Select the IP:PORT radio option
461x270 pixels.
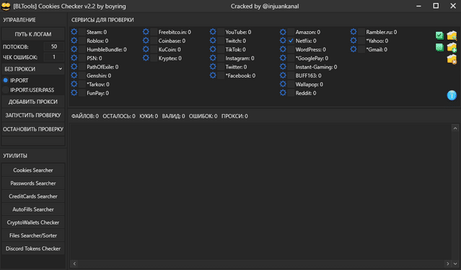[5, 80]
